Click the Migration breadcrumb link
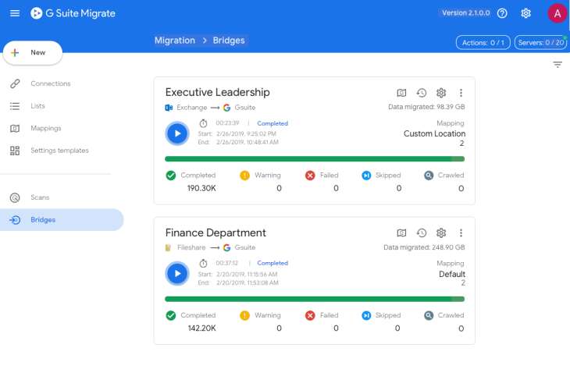This screenshot has width=570, height=369. coord(175,41)
